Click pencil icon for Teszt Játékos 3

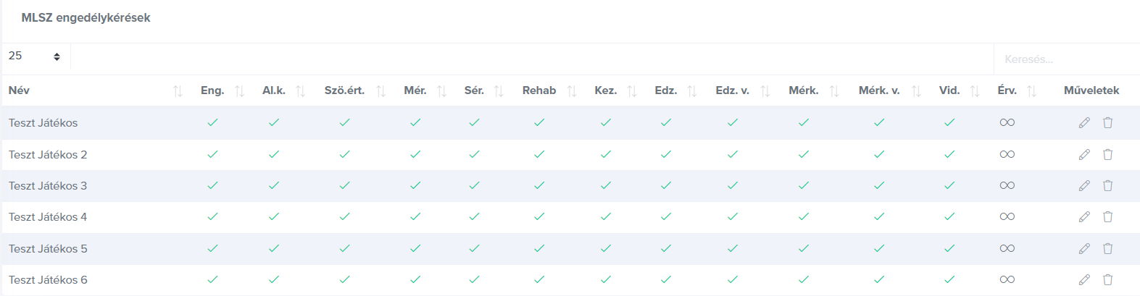[1084, 185]
